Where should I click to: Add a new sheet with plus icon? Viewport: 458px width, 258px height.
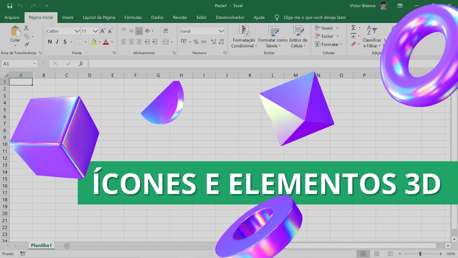pos(67,245)
